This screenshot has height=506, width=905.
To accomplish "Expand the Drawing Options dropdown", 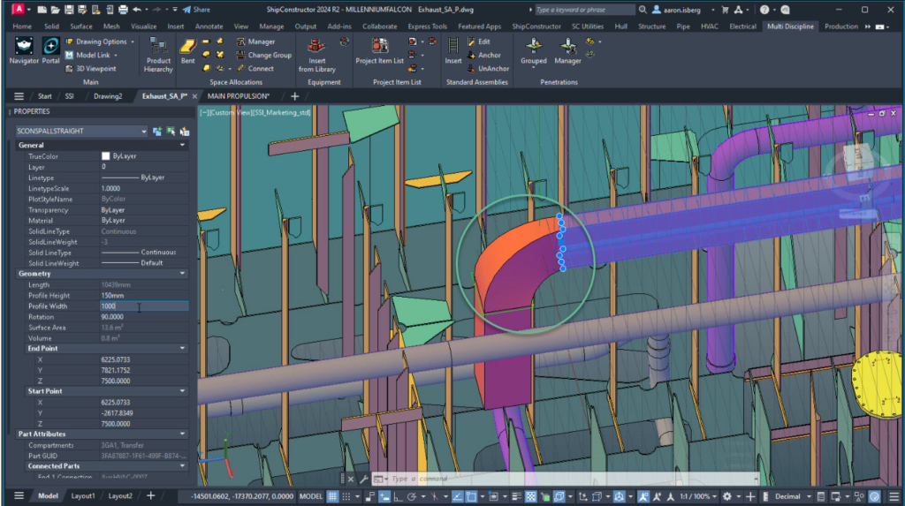I will (x=133, y=42).
